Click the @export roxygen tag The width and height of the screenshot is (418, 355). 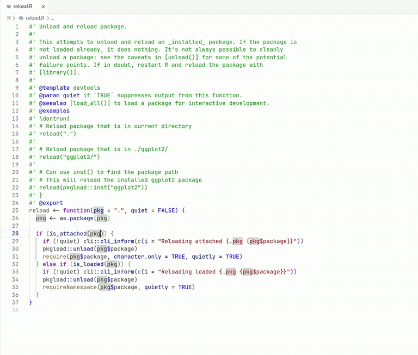(x=51, y=203)
